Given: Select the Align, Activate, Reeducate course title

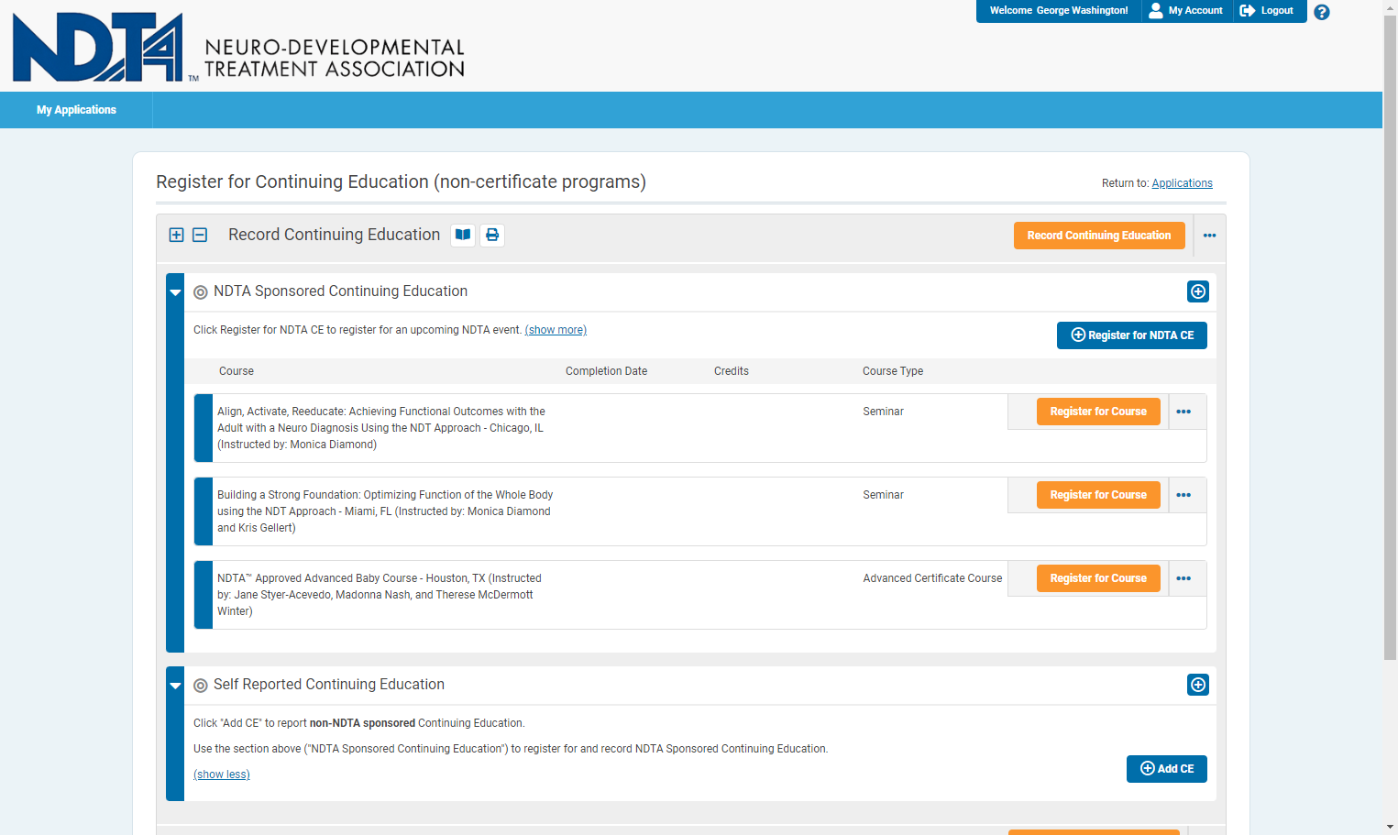Looking at the screenshot, I should [x=381, y=428].
